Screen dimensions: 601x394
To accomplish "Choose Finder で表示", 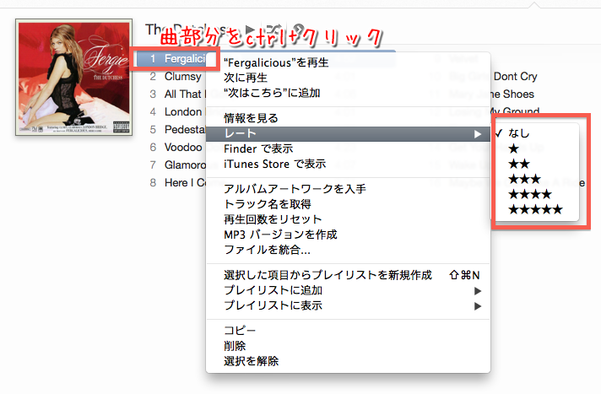I will click(x=348, y=148).
